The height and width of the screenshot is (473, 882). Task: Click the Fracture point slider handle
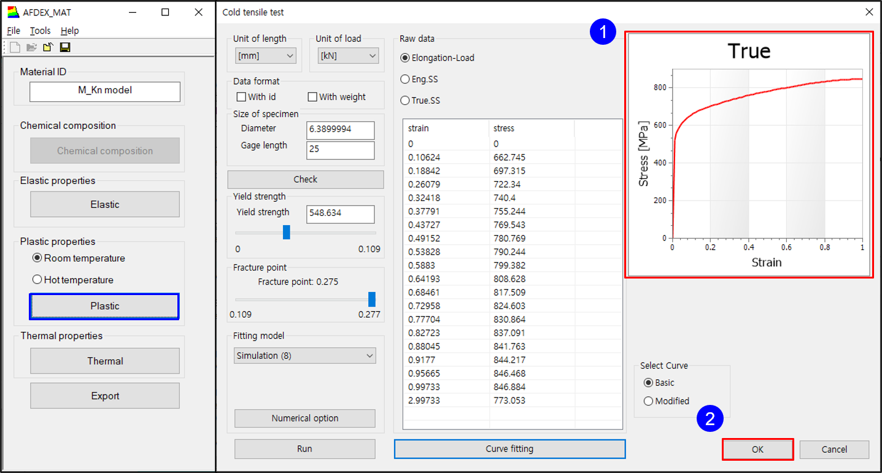tap(371, 299)
